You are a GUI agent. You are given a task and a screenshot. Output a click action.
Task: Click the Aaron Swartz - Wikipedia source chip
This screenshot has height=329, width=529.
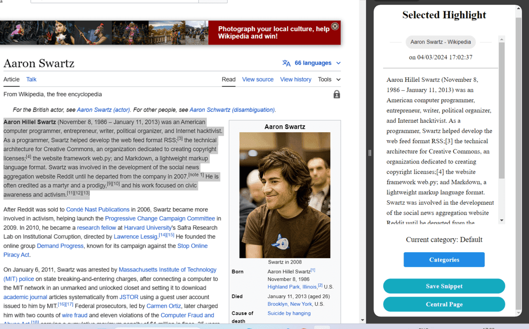click(440, 42)
